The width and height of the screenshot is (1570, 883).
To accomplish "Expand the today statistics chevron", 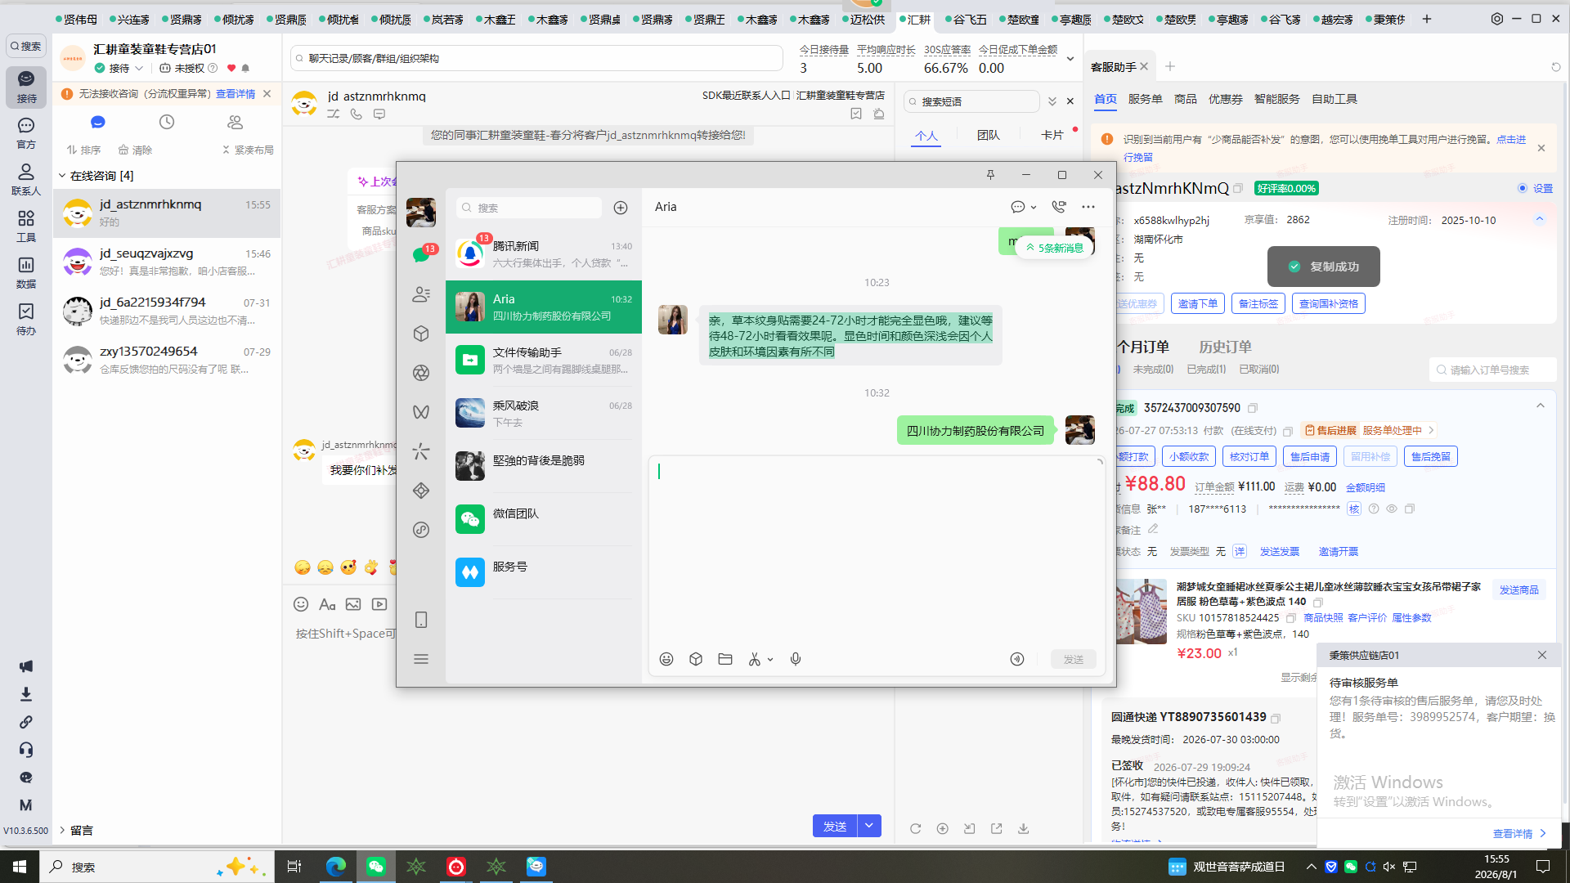I will coord(1070,59).
